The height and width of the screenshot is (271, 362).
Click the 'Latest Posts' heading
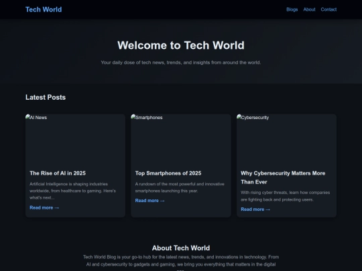tap(46, 97)
